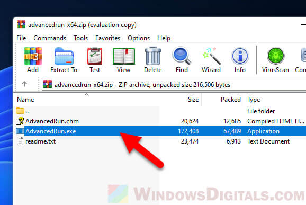
Task: Open the Tools menu
Action: click(x=80, y=38)
